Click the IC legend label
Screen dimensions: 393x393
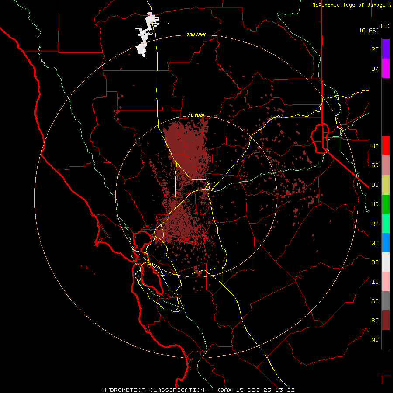pyautogui.click(x=375, y=282)
